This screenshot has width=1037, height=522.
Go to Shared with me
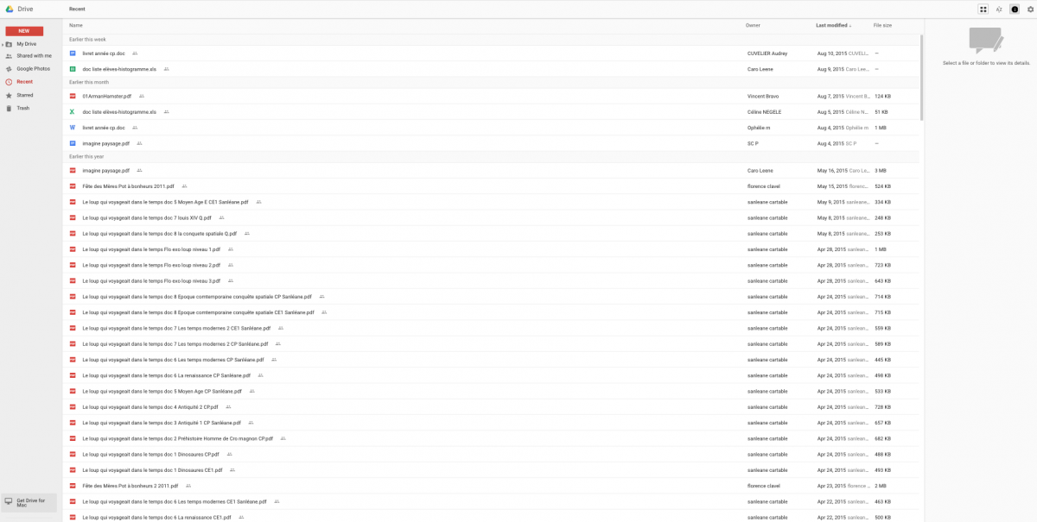click(x=34, y=55)
